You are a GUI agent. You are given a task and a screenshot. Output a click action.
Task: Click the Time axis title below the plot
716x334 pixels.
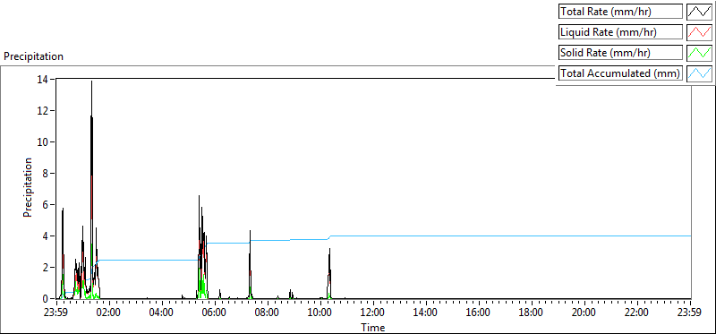pyautogui.click(x=373, y=328)
